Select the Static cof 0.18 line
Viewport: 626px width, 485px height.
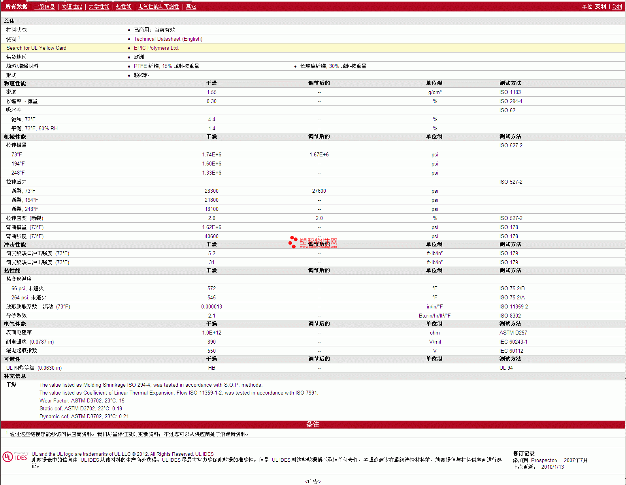click(x=81, y=408)
